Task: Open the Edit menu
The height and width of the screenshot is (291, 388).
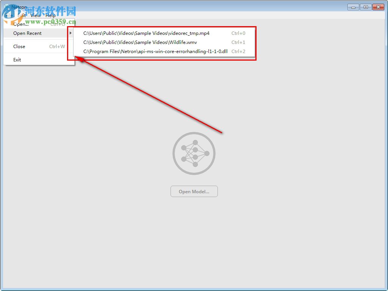Action: [x=22, y=15]
